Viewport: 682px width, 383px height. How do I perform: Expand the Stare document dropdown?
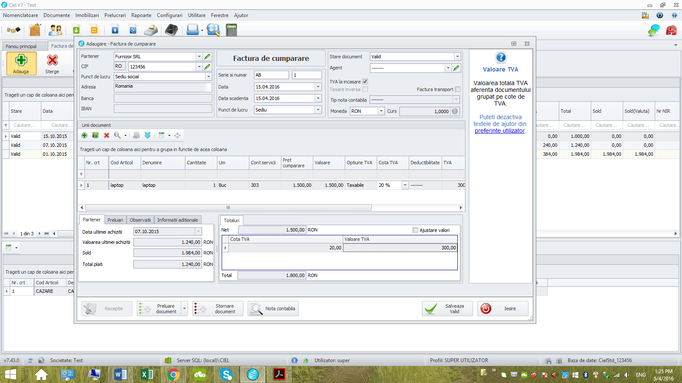click(457, 57)
